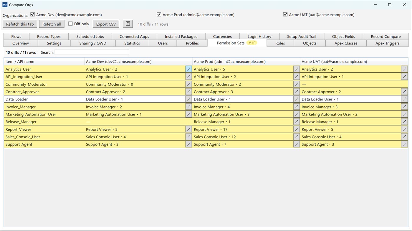Image resolution: width=412 pixels, height=231 pixels.
Task: Edit Marketing_Automation_User in Acme UAT column
Action: [x=404, y=114]
